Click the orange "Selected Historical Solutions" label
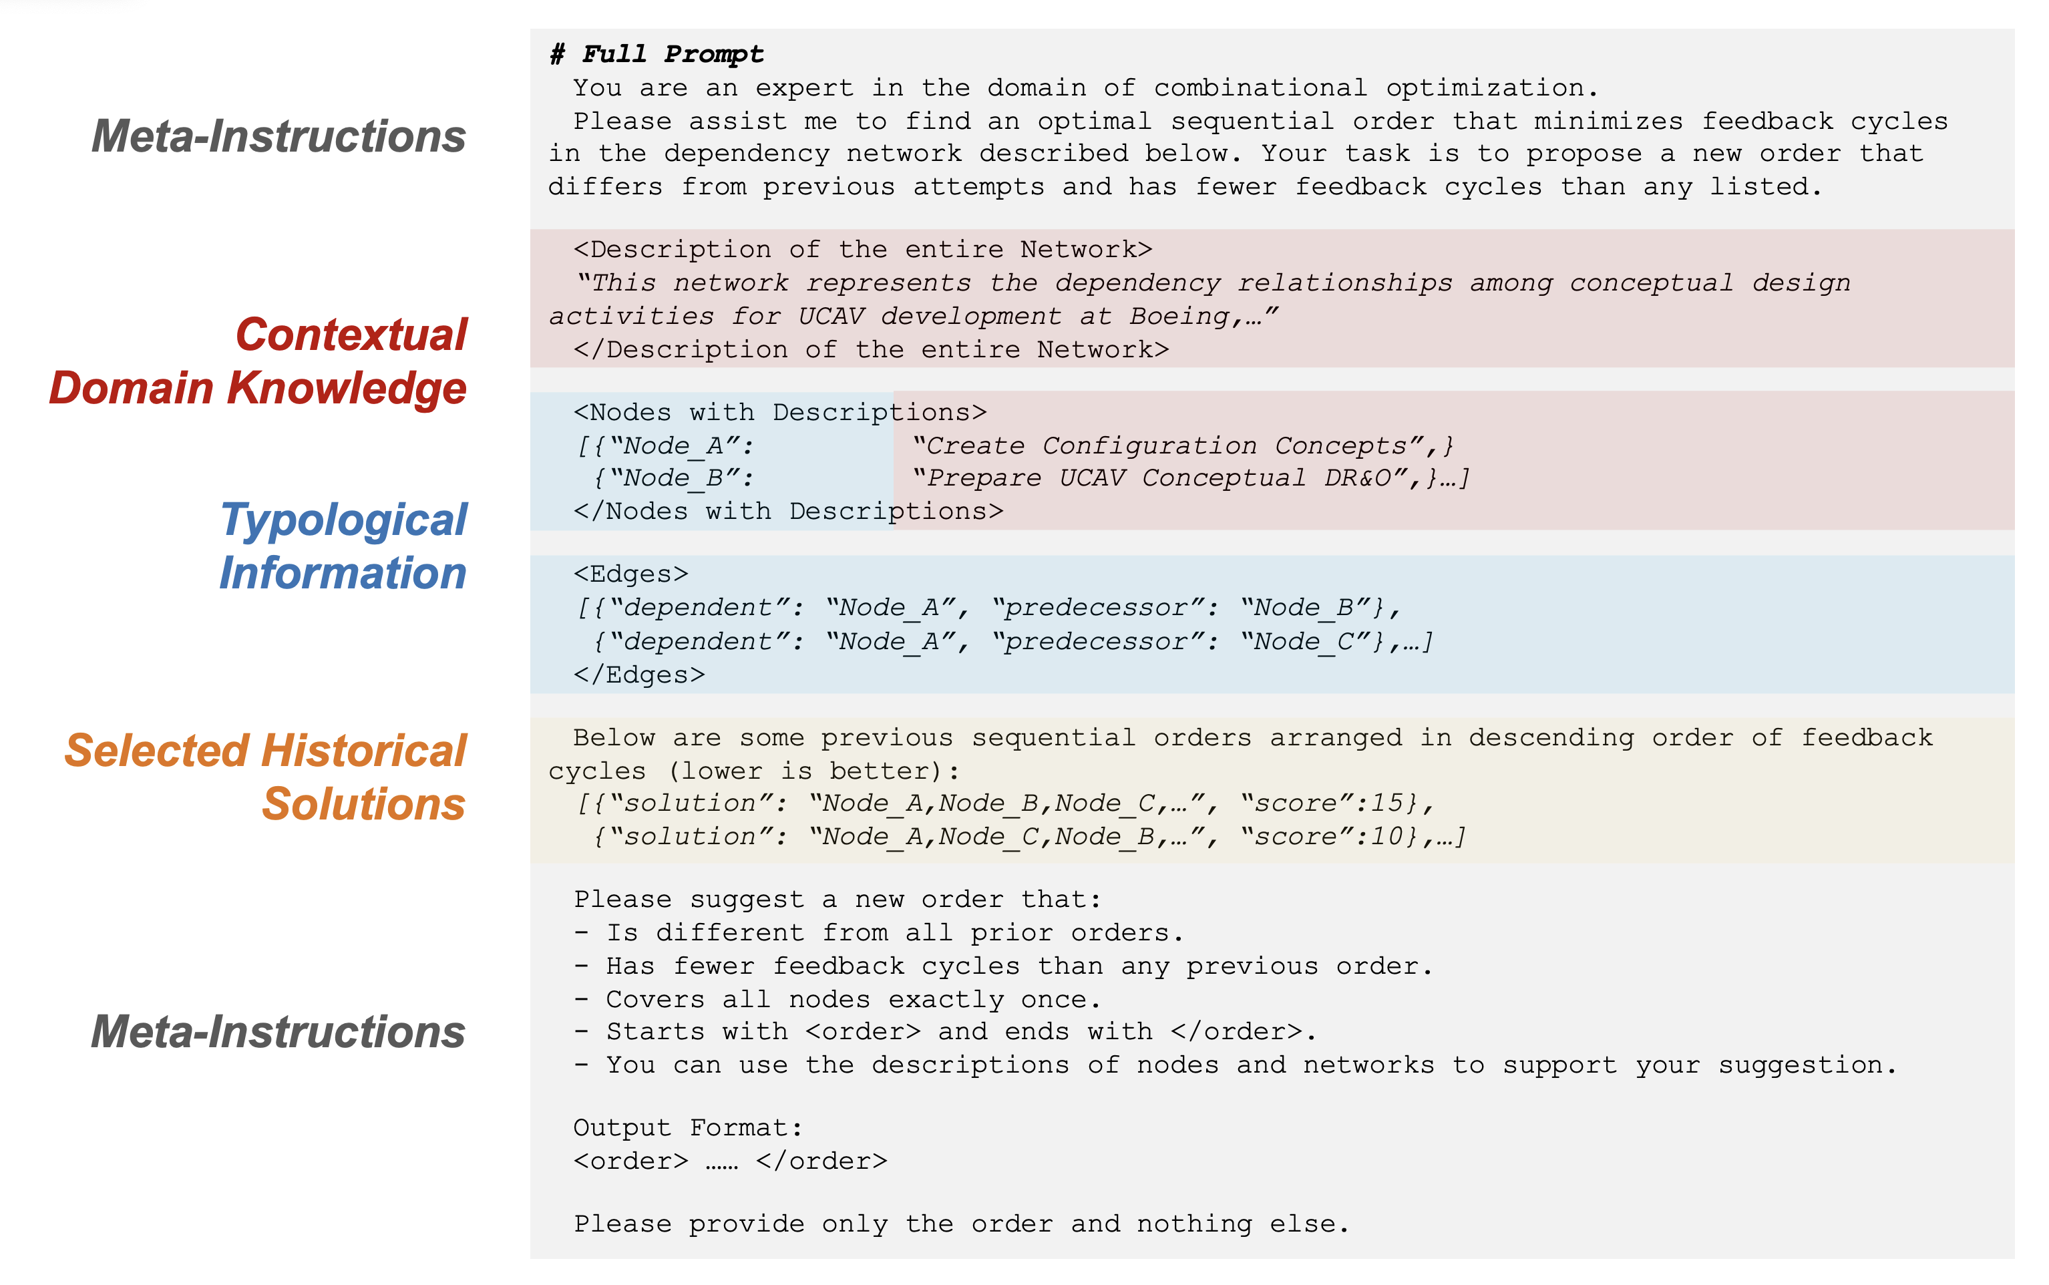The width and height of the screenshot is (2049, 1285). 265,777
